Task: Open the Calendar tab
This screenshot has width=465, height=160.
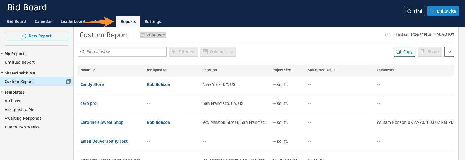Action: (43, 22)
